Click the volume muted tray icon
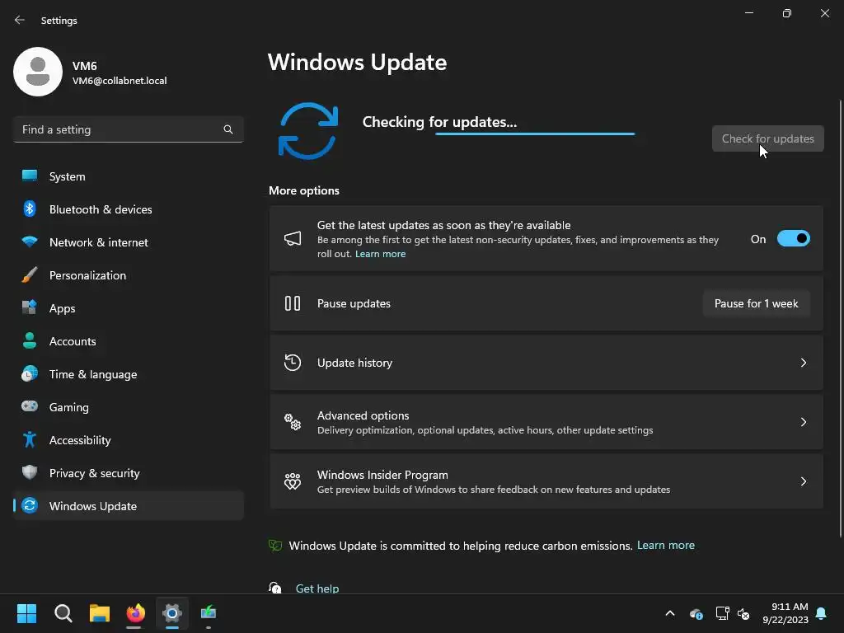Viewport: 844px width, 633px height. 744,613
